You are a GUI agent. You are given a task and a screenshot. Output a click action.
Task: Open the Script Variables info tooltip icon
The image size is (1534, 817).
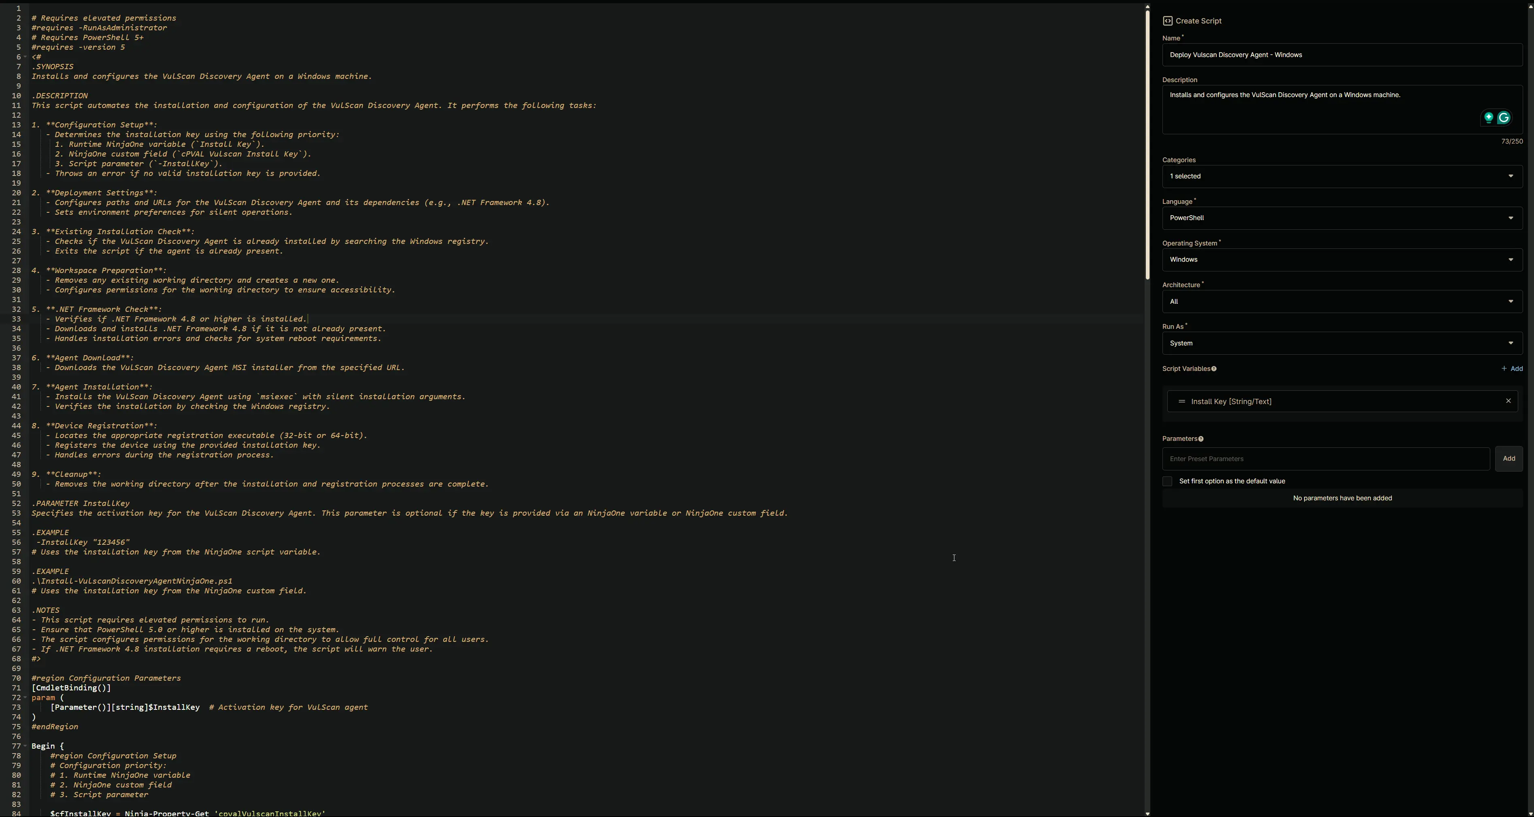[1213, 369]
